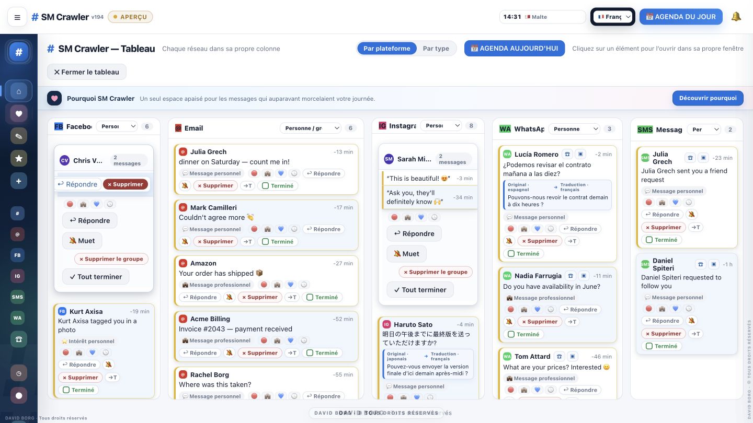
Task: Click the Message professionnel tag on the Amazon email
Action: pos(216,285)
